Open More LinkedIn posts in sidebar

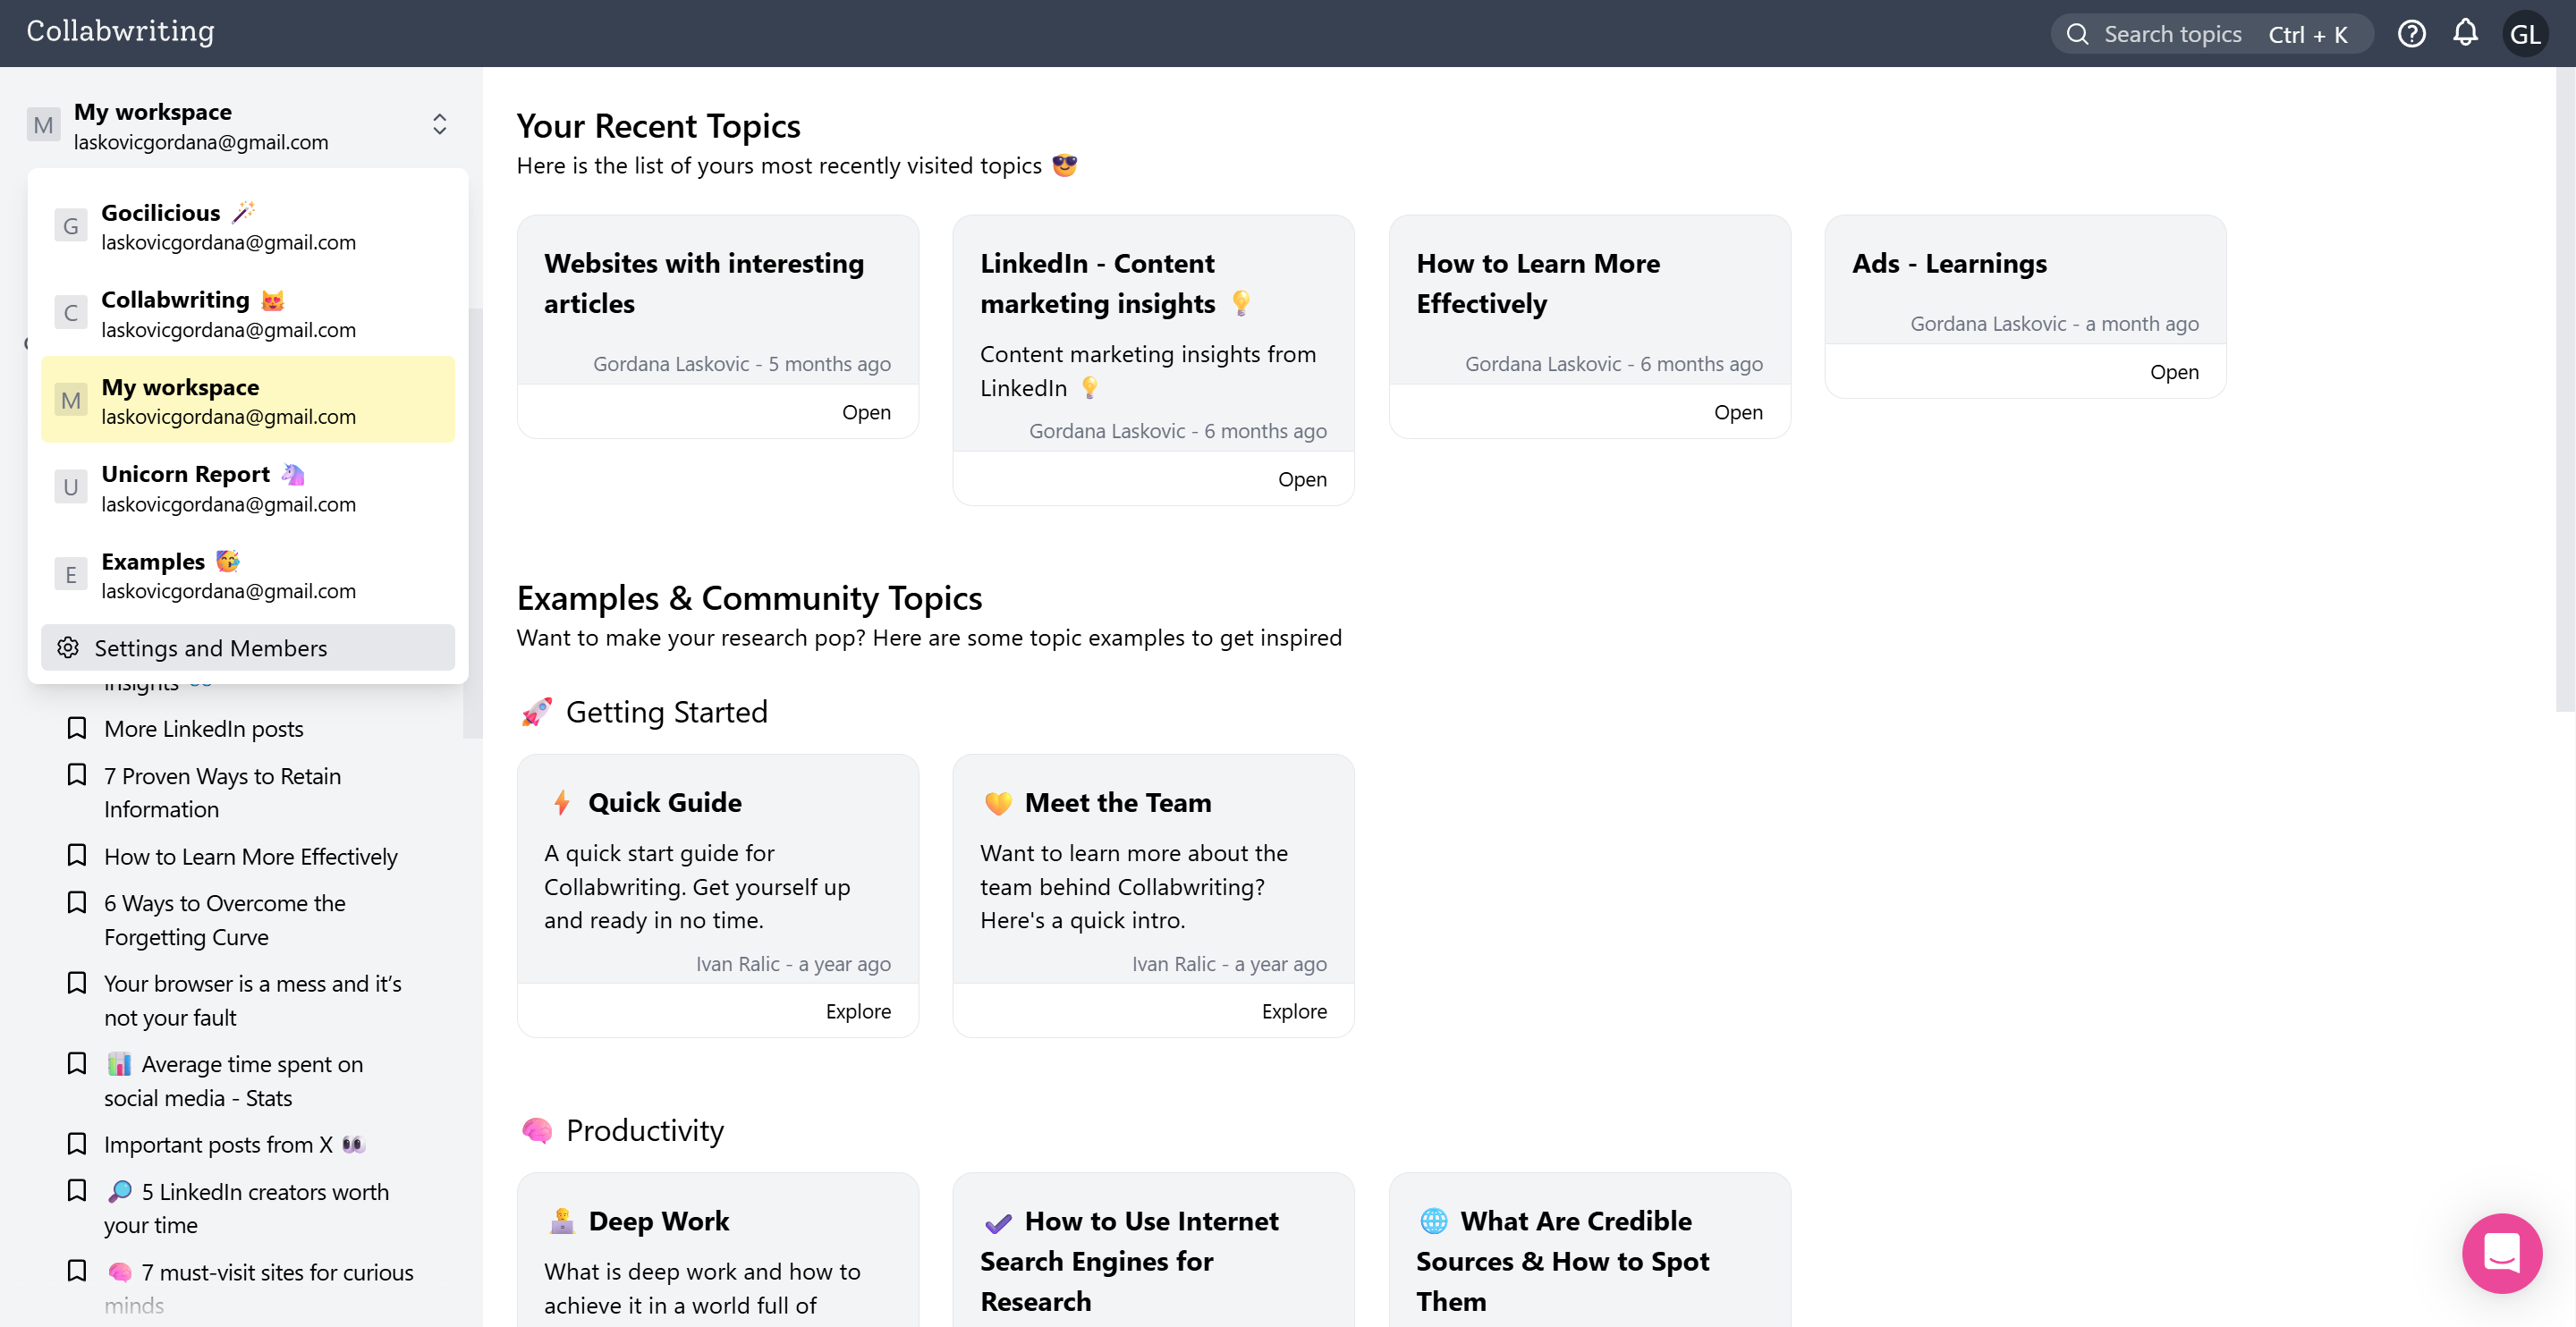pyautogui.click(x=204, y=729)
